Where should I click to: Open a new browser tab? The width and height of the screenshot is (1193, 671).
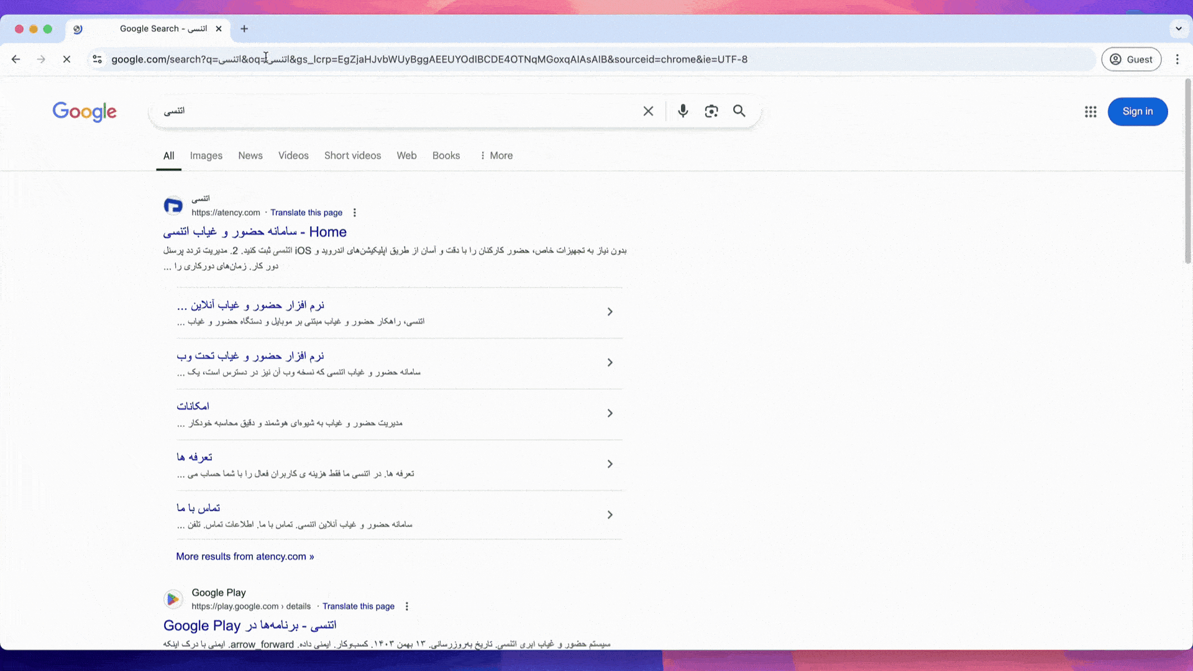[244, 29]
